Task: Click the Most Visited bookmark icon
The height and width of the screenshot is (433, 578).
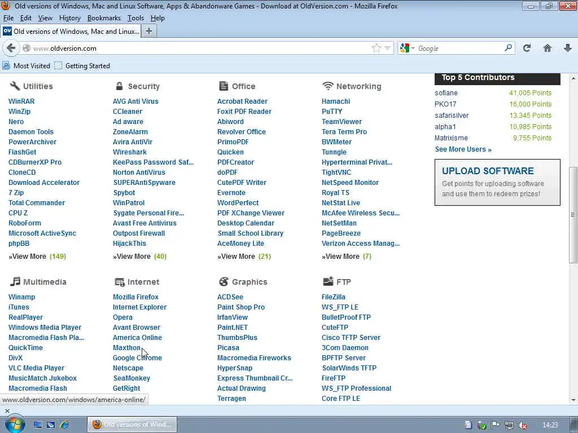Action: (6, 65)
